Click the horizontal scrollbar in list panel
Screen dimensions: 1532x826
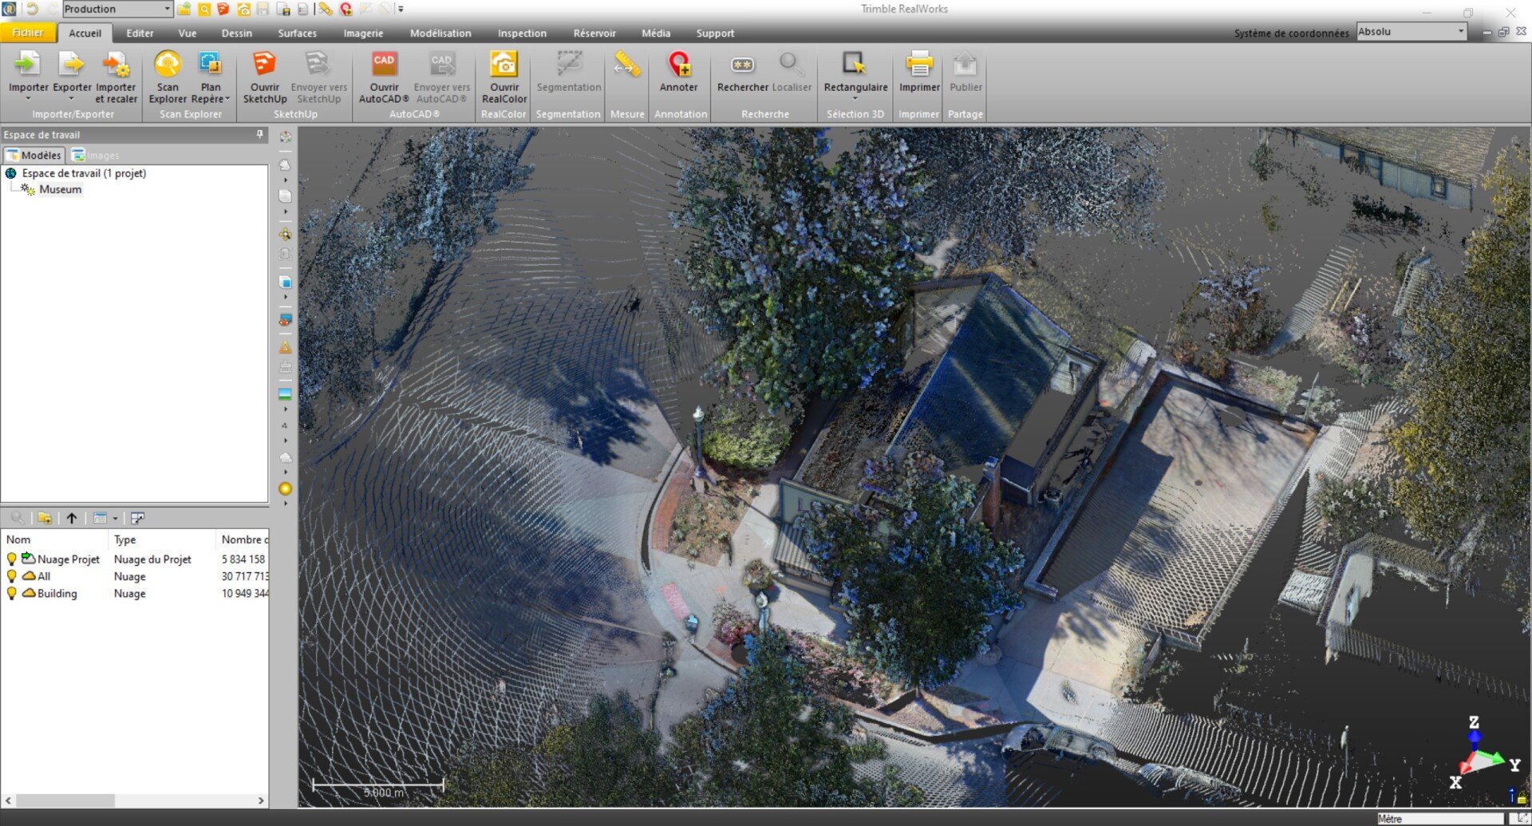click(65, 800)
